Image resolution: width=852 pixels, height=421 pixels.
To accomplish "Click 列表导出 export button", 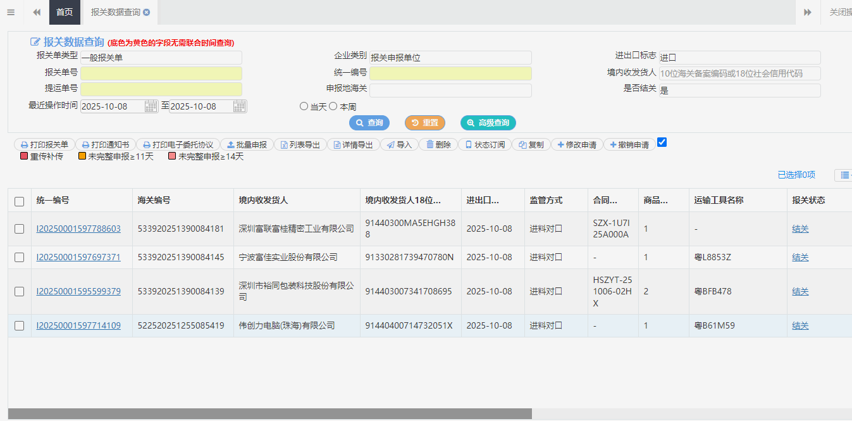I will tap(300, 144).
